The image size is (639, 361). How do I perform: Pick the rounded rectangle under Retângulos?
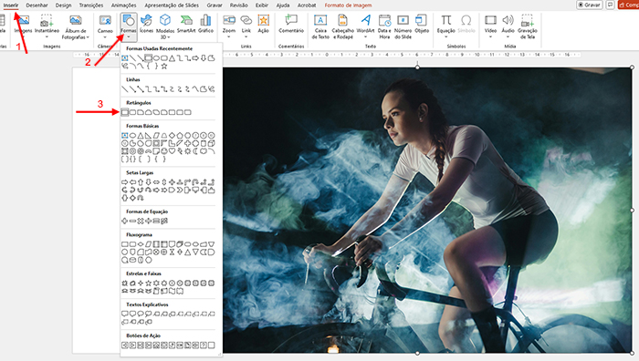click(133, 112)
